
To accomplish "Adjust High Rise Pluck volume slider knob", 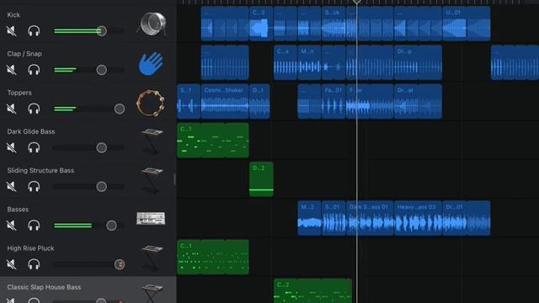I will point(120,264).
